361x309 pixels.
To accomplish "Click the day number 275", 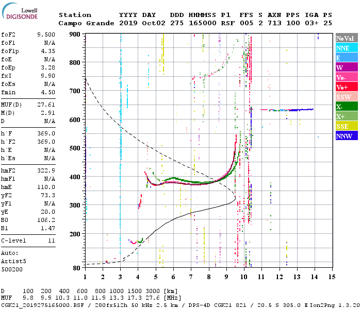I will 177,23.
